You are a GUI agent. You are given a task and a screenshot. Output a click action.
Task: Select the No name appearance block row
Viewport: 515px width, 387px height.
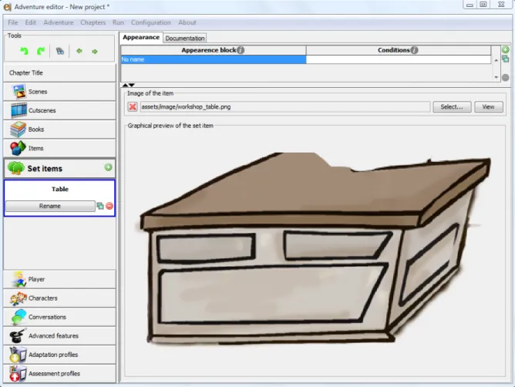click(x=214, y=59)
